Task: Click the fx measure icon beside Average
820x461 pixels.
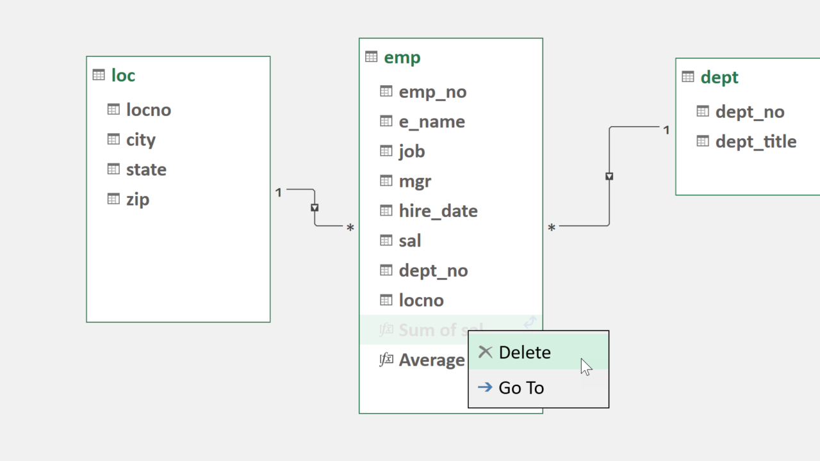Action: pos(386,360)
